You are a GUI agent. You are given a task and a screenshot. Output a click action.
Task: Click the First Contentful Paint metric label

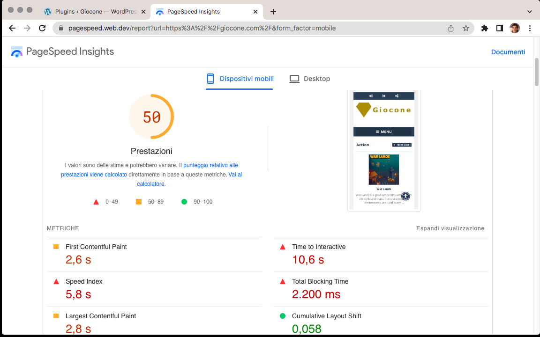[x=96, y=247]
